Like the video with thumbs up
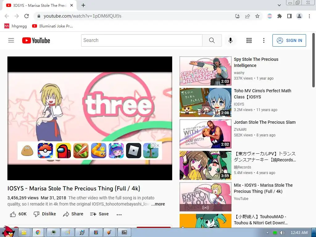316x237 pixels. [x=18, y=214]
